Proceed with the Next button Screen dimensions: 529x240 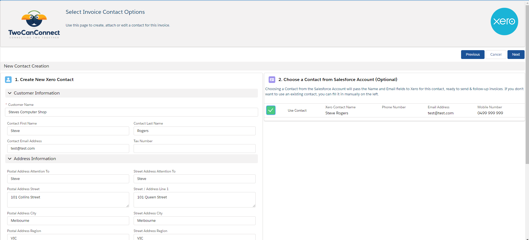(516, 55)
